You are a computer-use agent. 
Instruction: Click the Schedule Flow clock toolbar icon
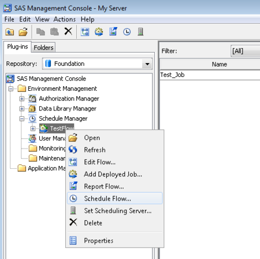(x=127, y=32)
